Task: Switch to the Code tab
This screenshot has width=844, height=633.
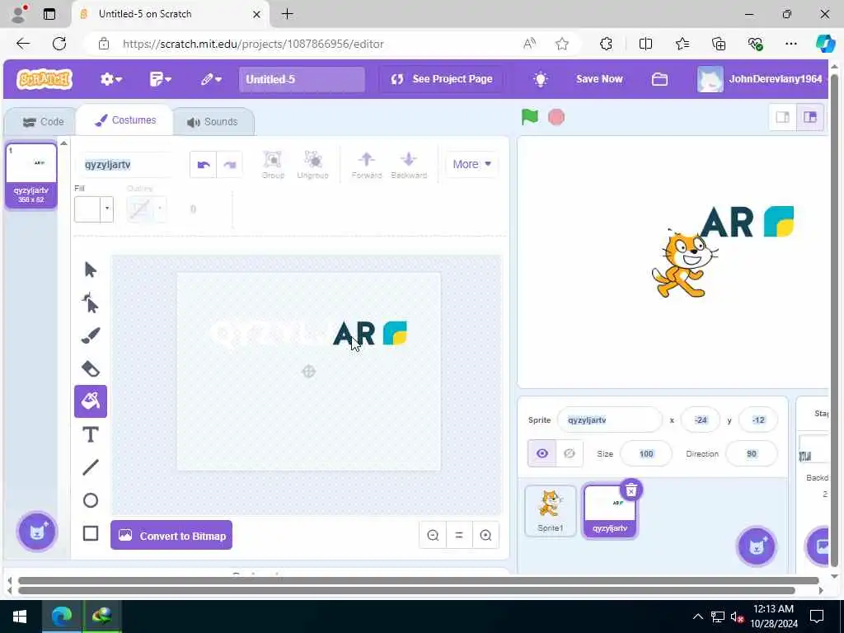Action: click(x=43, y=122)
